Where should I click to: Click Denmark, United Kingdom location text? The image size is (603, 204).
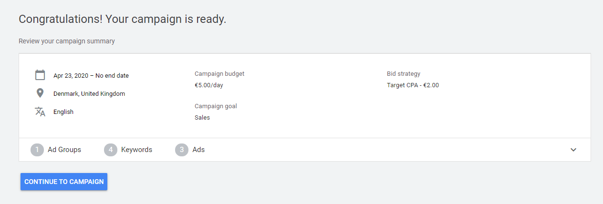(89, 94)
